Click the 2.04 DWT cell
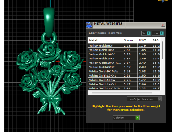Viewport: 176px width, 132px height. click(144, 84)
